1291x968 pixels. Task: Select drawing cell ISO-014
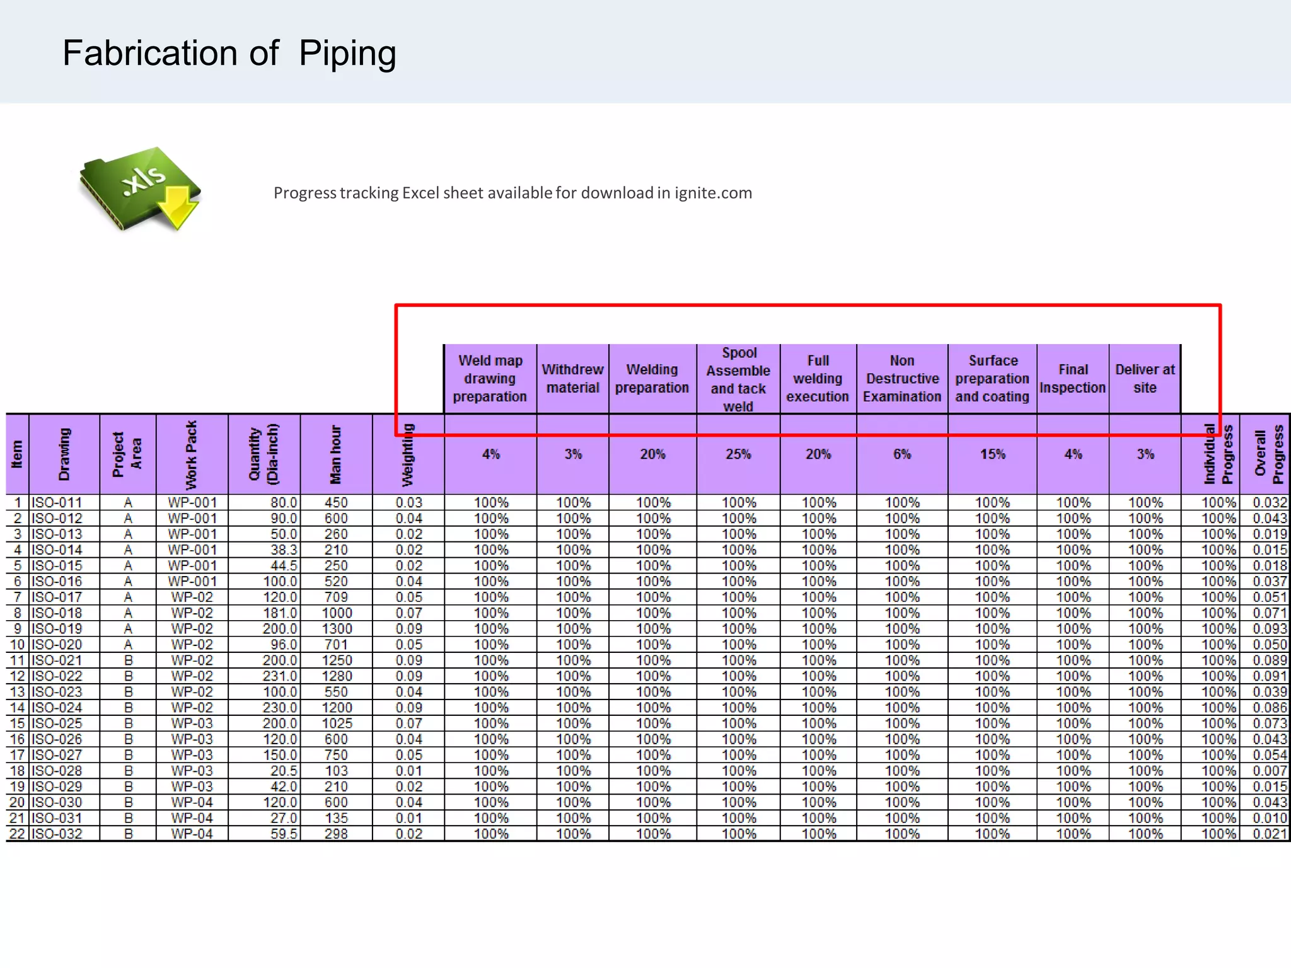(64, 550)
